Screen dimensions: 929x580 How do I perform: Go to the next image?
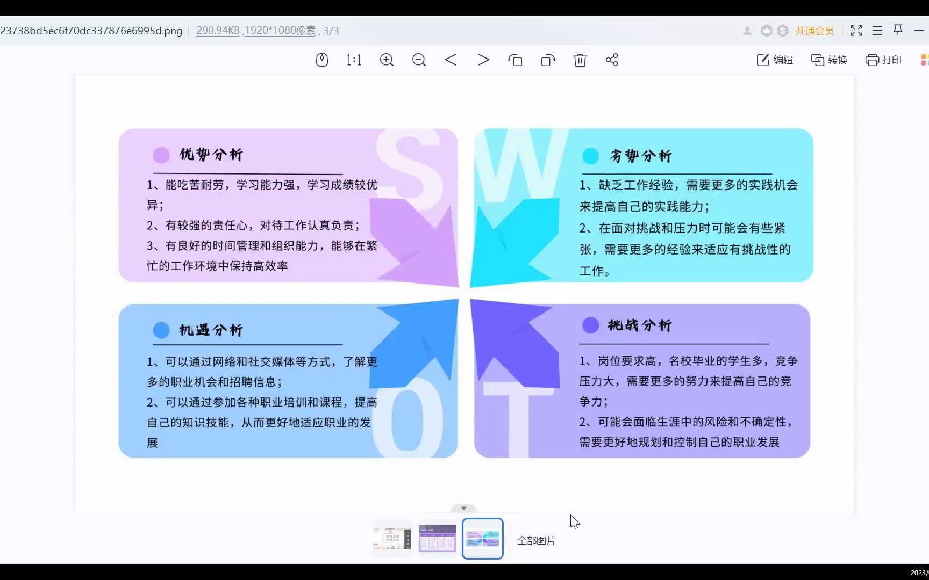click(x=483, y=60)
